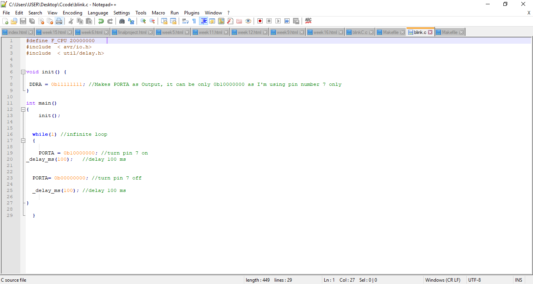
Task: Click the ABC spell check icon
Action: (x=308, y=21)
